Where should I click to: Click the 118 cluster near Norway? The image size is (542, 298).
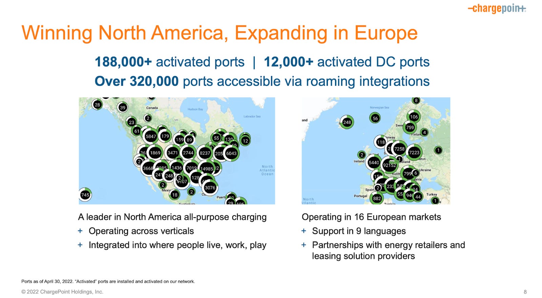tap(381, 142)
